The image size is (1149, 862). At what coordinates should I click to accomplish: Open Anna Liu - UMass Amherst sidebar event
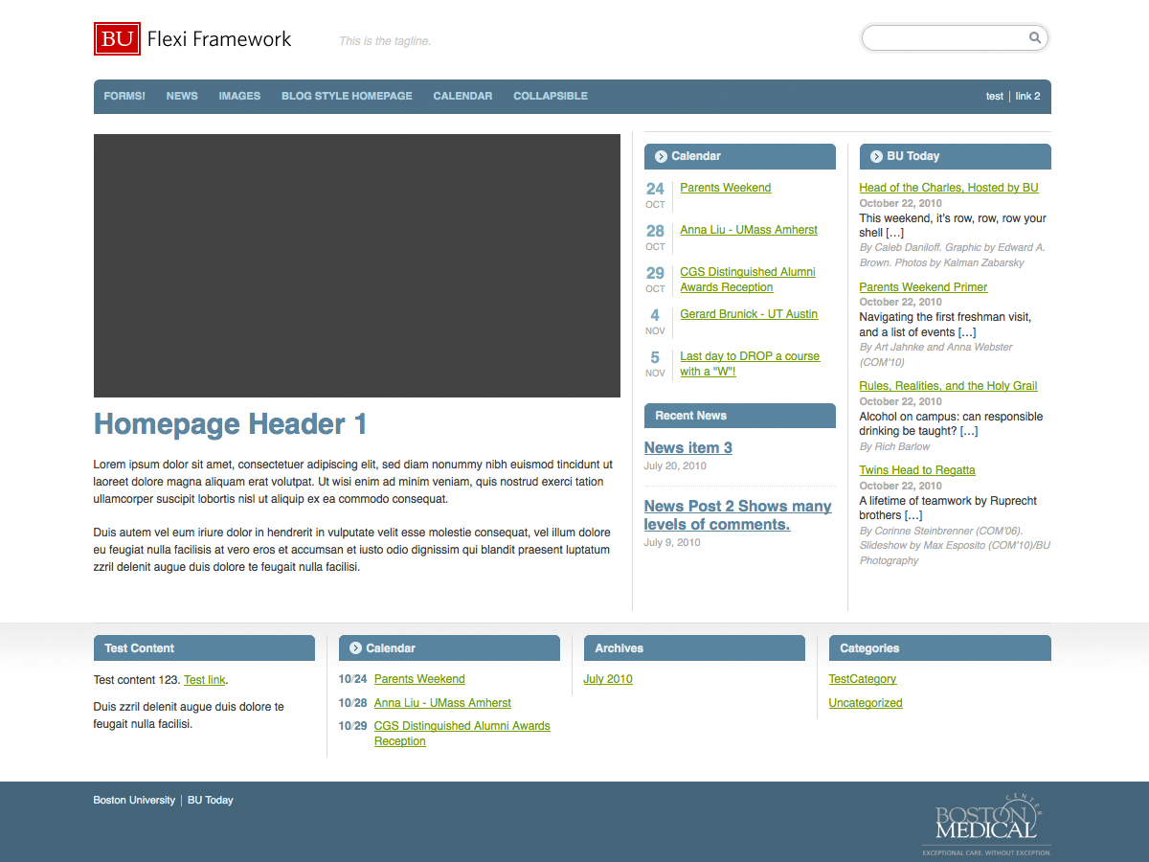[749, 230]
